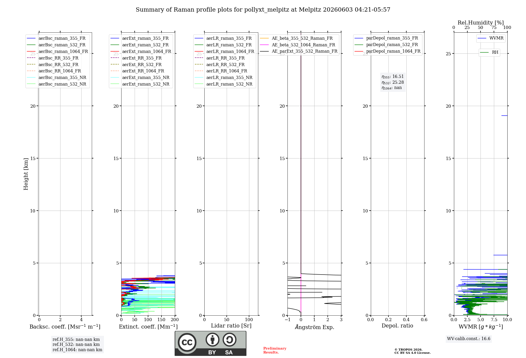The height and width of the screenshot is (358, 526).
Task: Click the 'WV-calib.const.: 16.6' annotation
Action: (469, 339)
